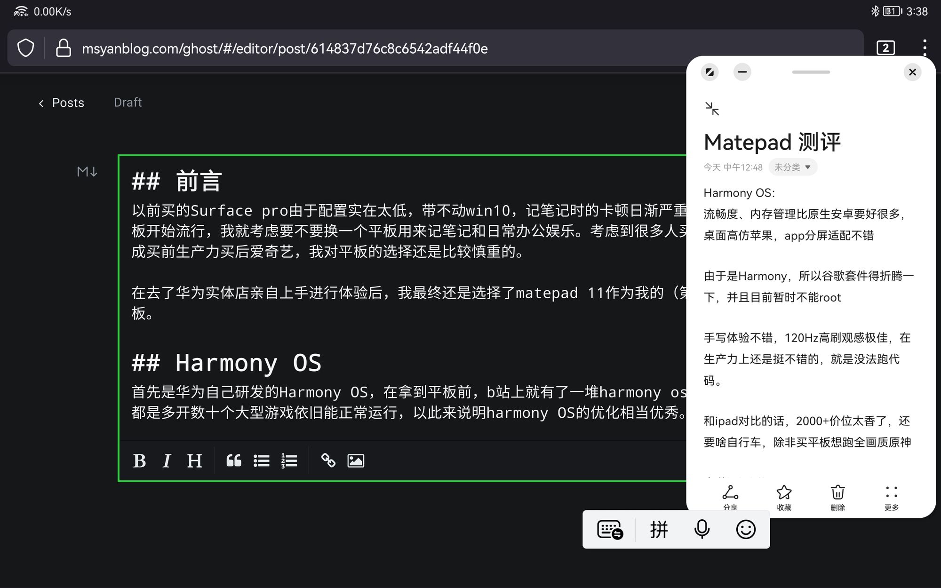Click the note line starting 由于是Harmony
The image size is (941, 588).
(809, 276)
